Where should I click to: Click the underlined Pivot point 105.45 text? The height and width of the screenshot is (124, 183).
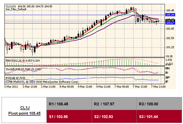pyautogui.click(x=25, y=113)
